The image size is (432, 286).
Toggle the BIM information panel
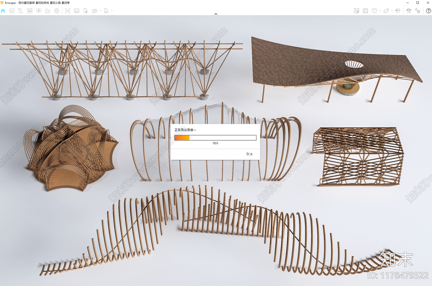tap(21, 11)
